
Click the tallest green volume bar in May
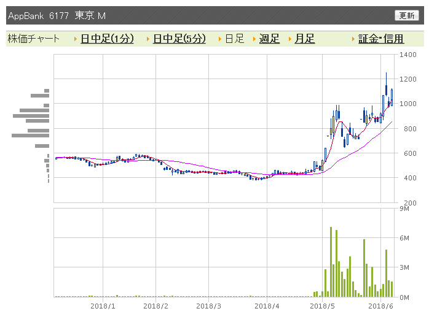click(x=331, y=262)
